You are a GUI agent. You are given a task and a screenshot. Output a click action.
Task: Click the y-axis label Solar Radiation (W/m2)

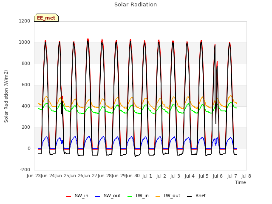point(6,96)
